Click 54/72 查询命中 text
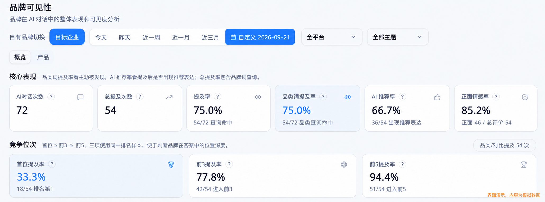The image size is (545, 202). 213,123
